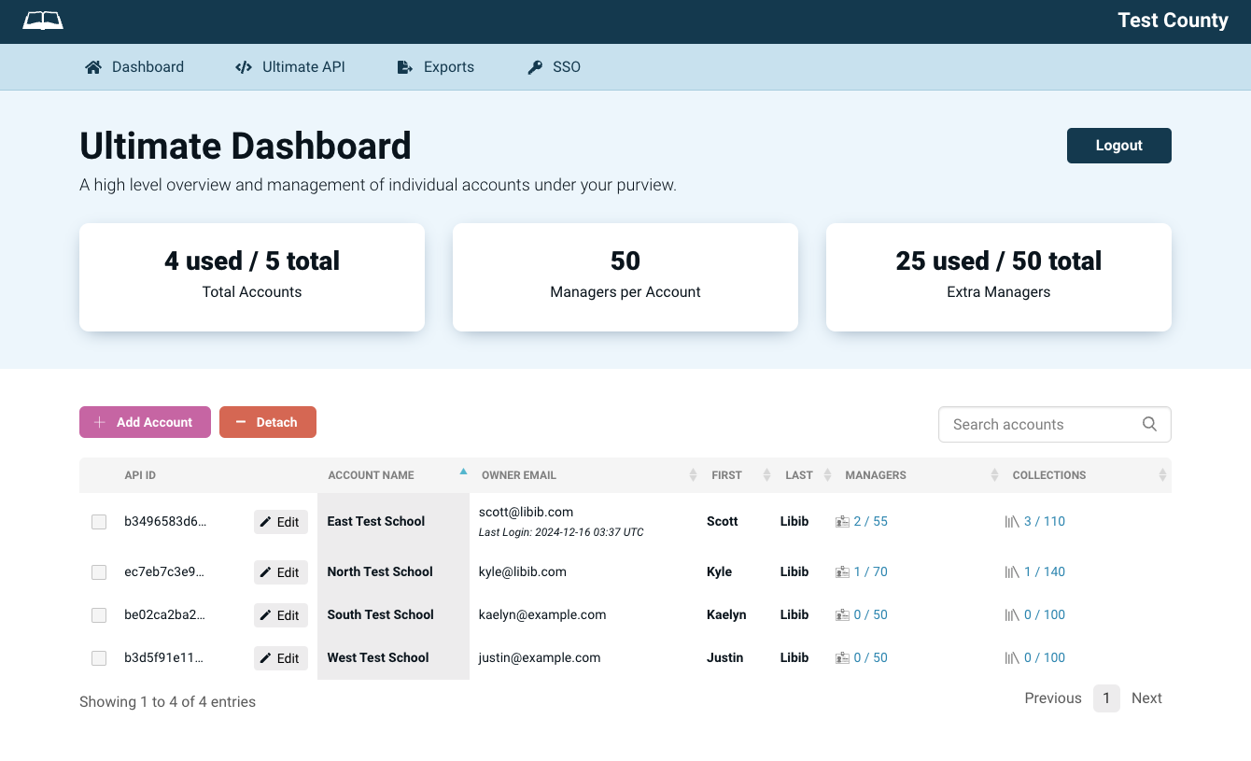Check the checkbox for East Test School row
Image resolution: width=1251 pixels, height=761 pixels.
tap(99, 522)
